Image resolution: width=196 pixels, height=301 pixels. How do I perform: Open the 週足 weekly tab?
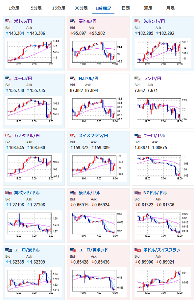[x=148, y=8]
